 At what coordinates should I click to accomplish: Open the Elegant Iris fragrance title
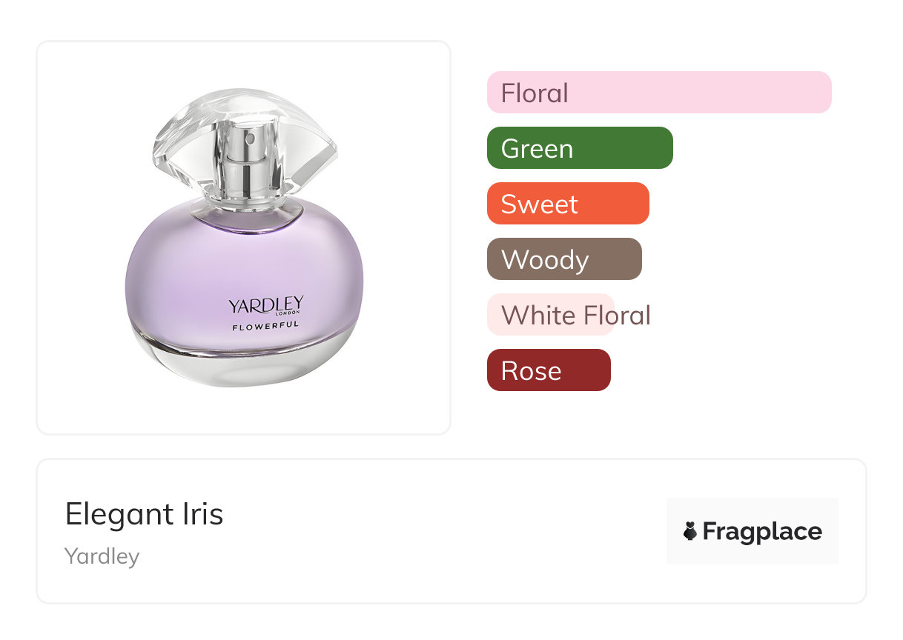[144, 513]
